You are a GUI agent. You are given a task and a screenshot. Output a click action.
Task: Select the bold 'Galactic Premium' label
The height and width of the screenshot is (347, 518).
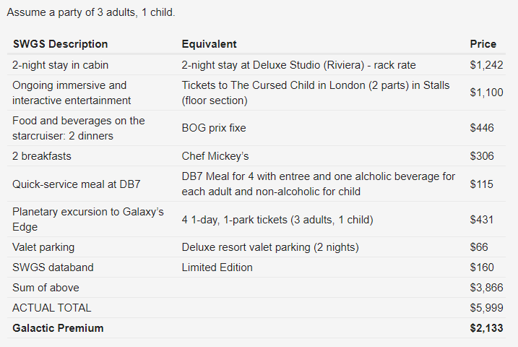(58, 328)
